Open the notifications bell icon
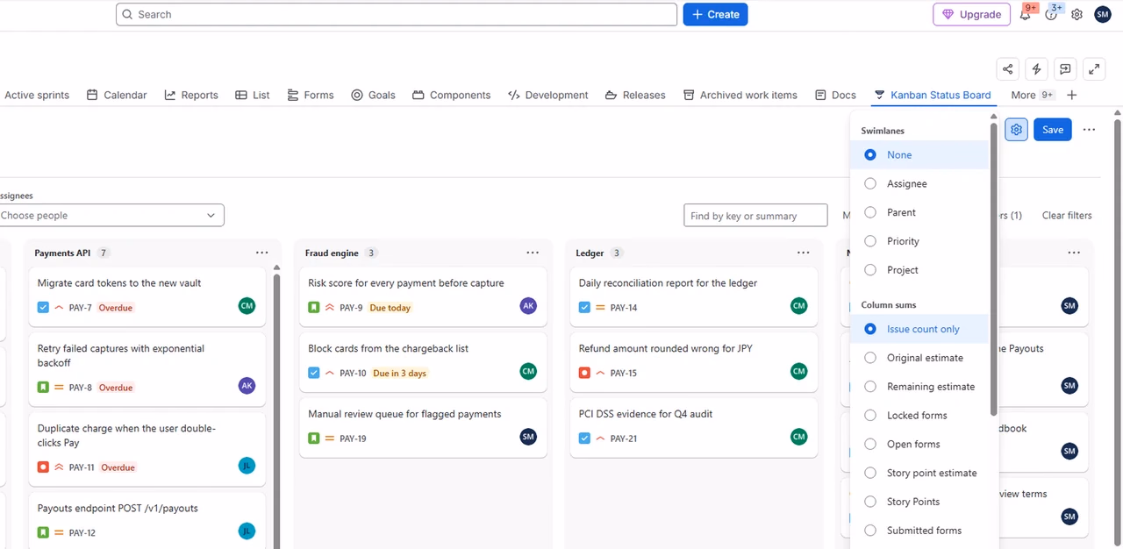The width and height of the screenshot is (1123, 549). (1025, 14)
